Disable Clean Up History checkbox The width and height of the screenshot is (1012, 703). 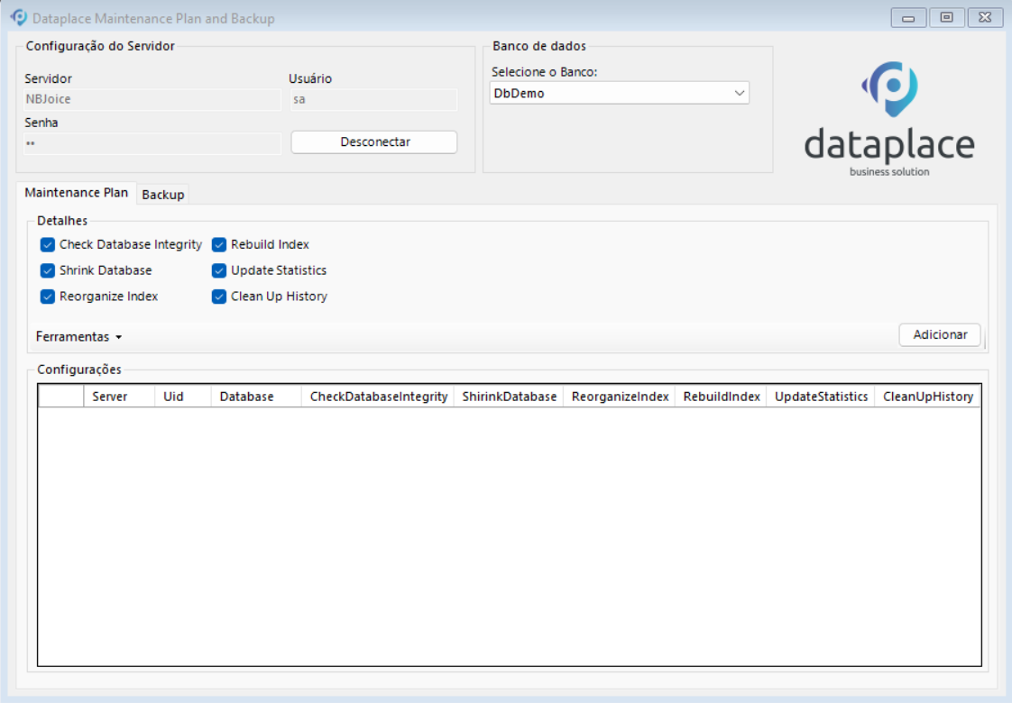pos(219,296)
